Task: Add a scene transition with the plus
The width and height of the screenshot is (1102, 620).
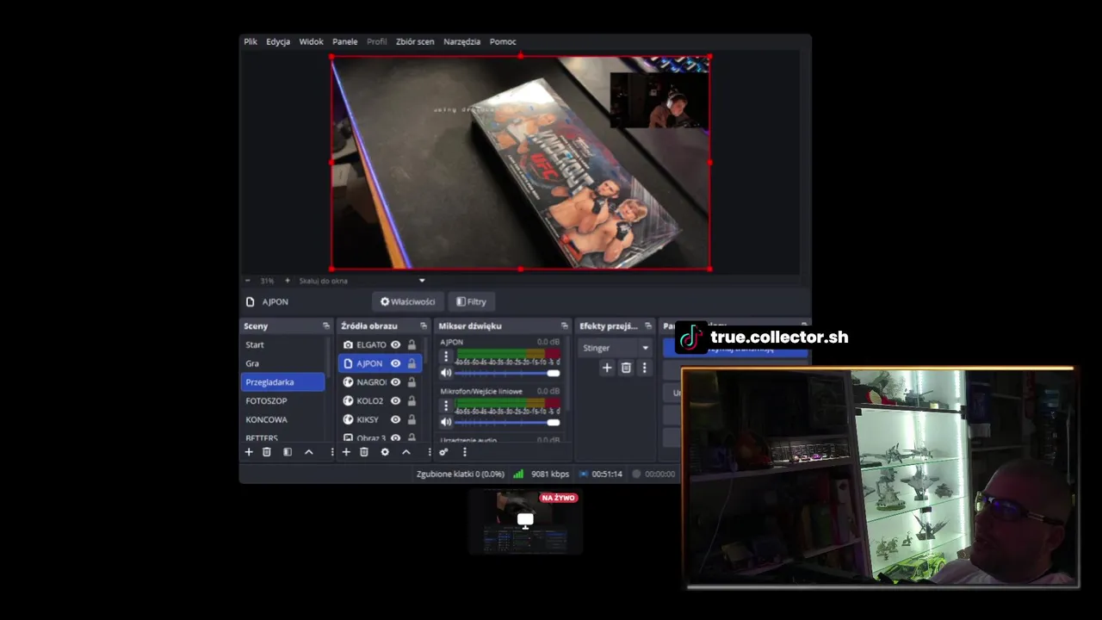Action: pos(607,368)
